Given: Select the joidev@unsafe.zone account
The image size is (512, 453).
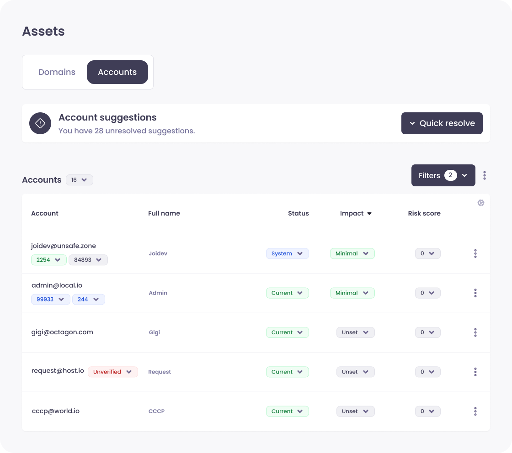Looking at the screenshot, I should click(64, 246).
